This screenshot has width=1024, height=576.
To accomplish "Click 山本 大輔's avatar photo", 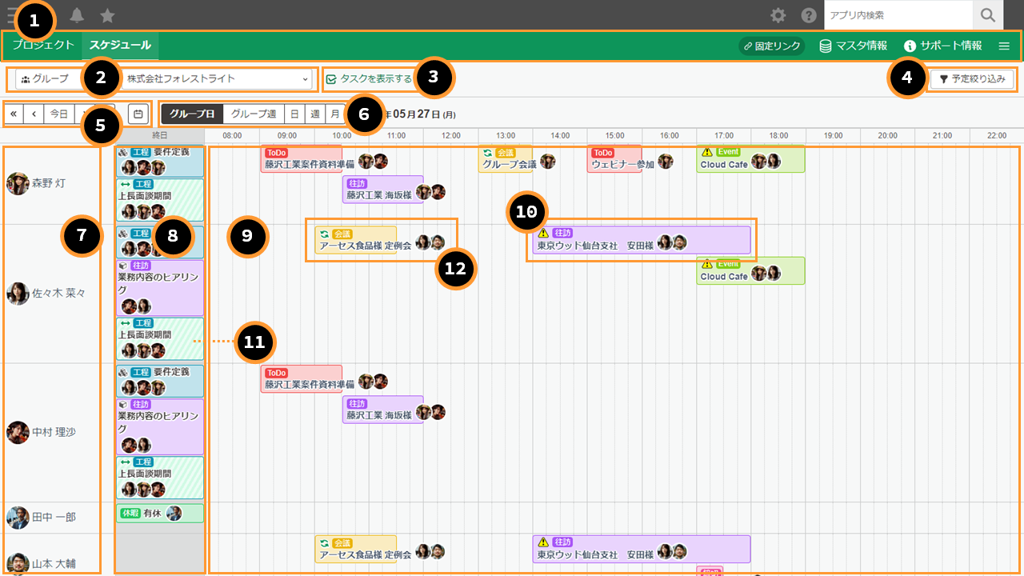I will click(17, 564).
